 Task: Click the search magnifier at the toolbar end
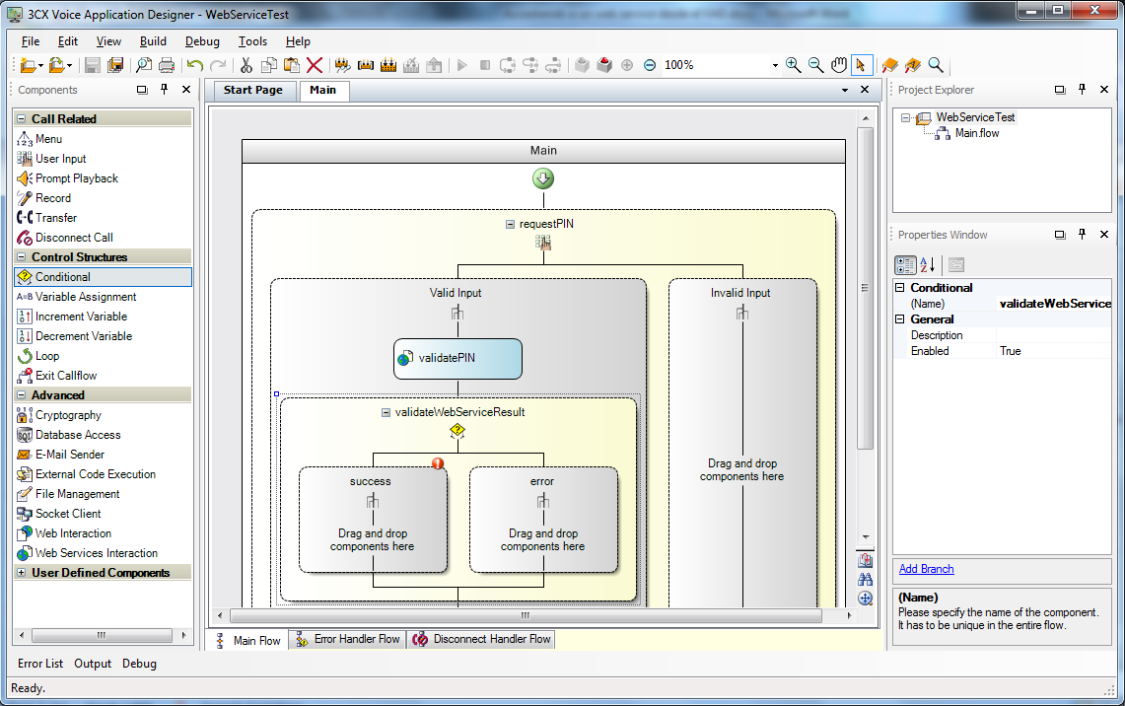click(x=936, y=65)
